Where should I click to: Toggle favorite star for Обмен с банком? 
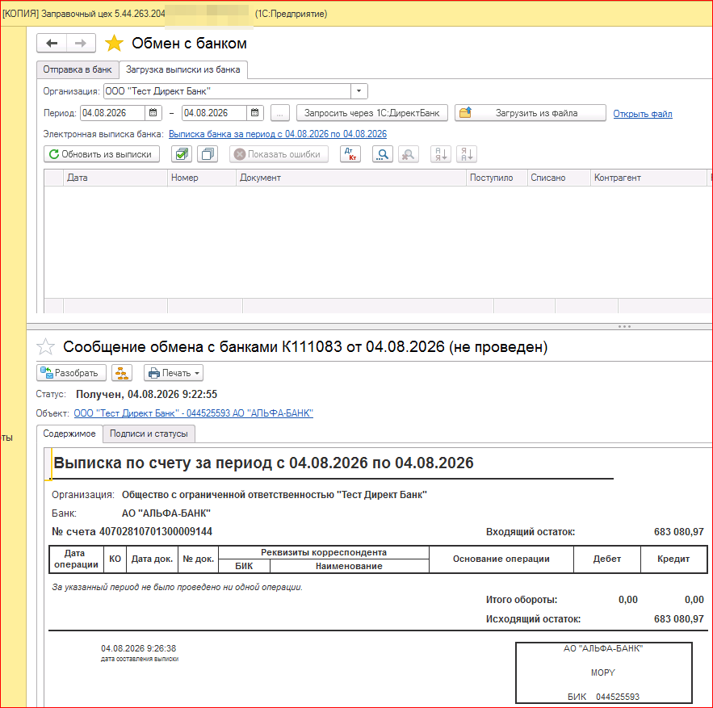(x=114, y=44)
